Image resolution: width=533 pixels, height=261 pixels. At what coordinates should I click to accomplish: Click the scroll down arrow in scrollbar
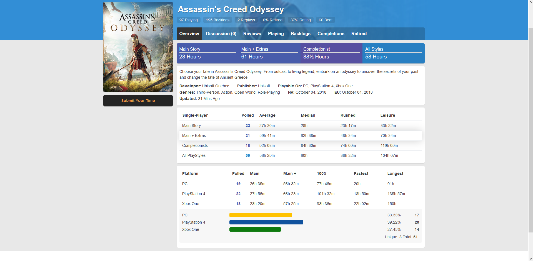tap(531, 259)
